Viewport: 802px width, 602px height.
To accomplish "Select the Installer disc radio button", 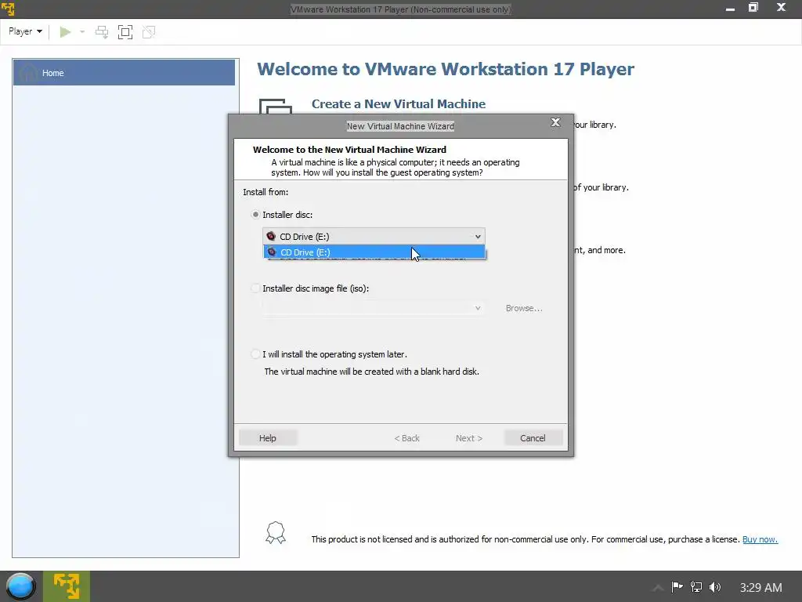I will click(x=255, y=215).
